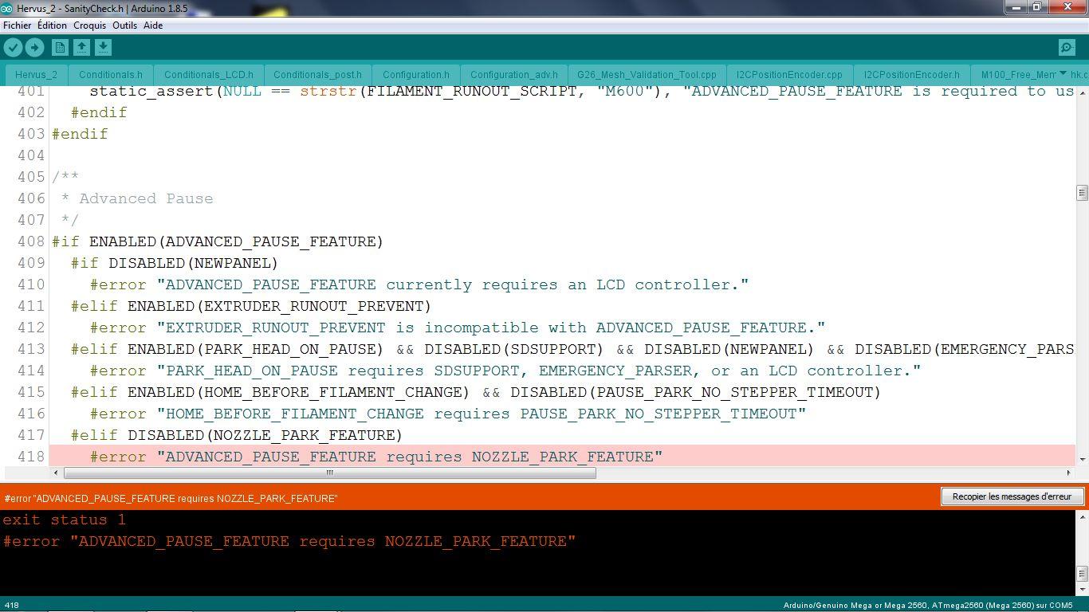Viewport: 1089px width, 612px height.
Task: Click the '* Advanced Pause' comment text
Action: click(136, 198)
